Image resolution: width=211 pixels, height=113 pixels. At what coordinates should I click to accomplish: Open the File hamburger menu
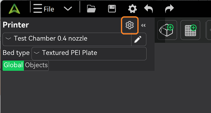pyautogui.click(x=44, y=9)
